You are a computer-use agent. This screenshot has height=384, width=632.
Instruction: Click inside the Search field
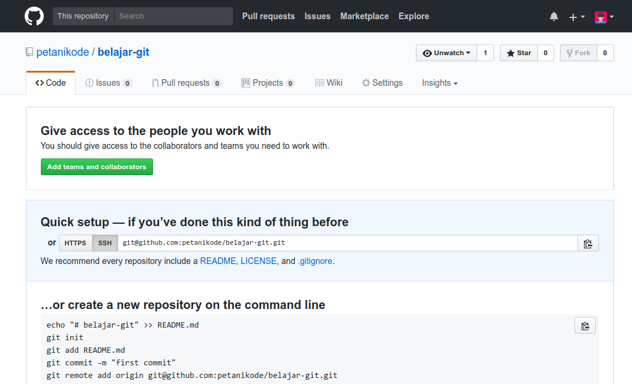tap(173, 16)
